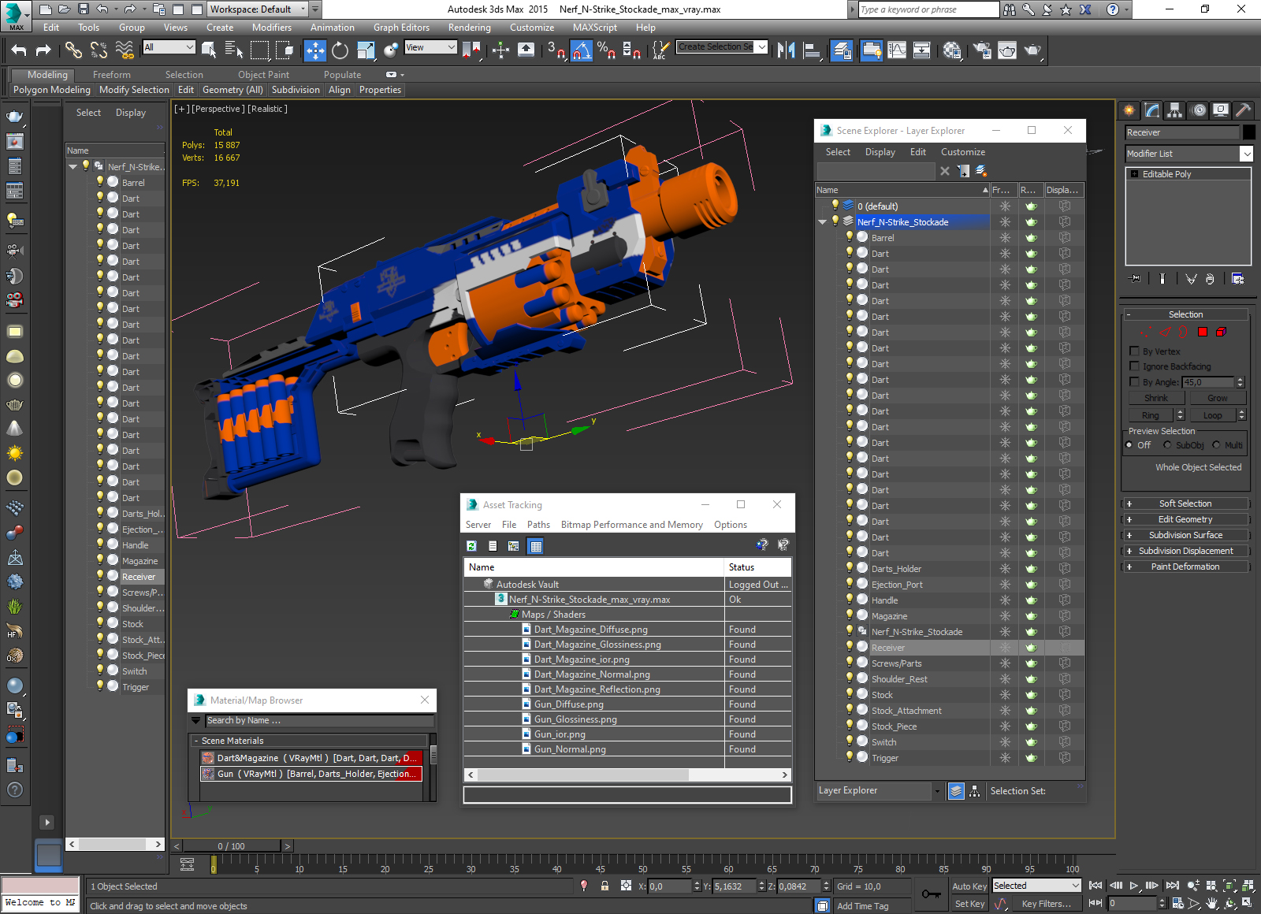The width and height of the screenshot is (1261, 914).
Task: Expand the Soft Selection rollout
Action: pos(1185,503)
